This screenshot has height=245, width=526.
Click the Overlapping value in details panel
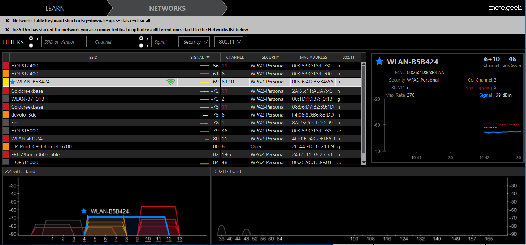coord(495,88)
